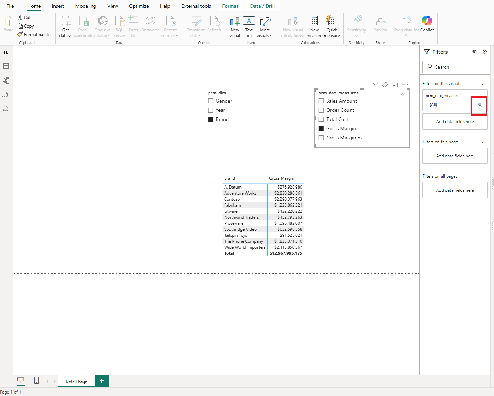
Task: Open Filters on this page ellipsis menu
Action: (x=484, y=142)
